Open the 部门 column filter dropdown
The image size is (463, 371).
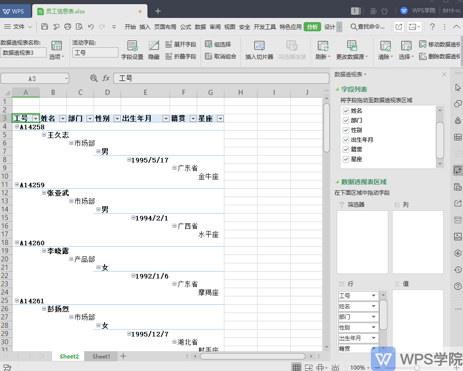[x=90, y=119]
